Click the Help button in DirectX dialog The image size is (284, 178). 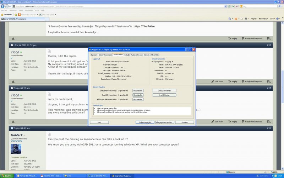[99, 122]
